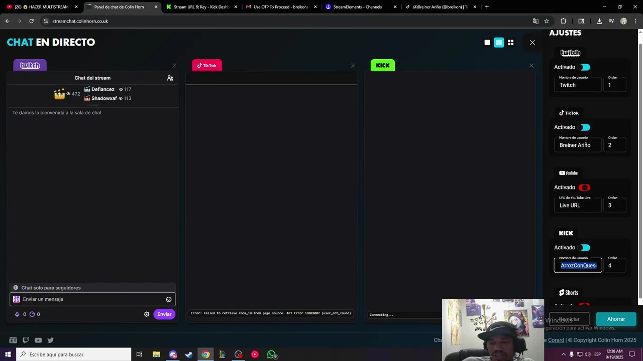Click the footer card icon
Image resolution: width=643 pixels, height=361 pixels.
click(x=13, y=340)
